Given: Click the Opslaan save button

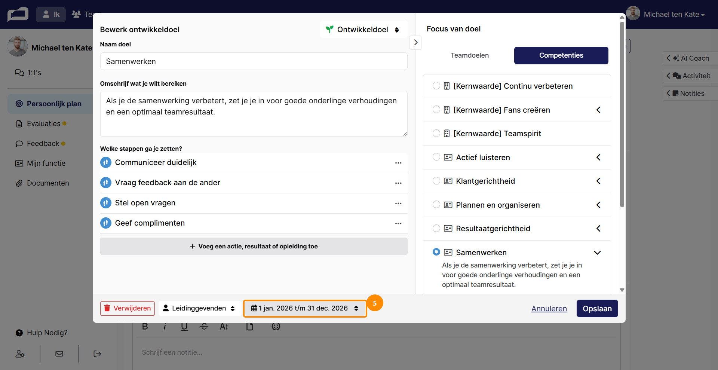Looking at the screenshot, I should tap(597, 309).
